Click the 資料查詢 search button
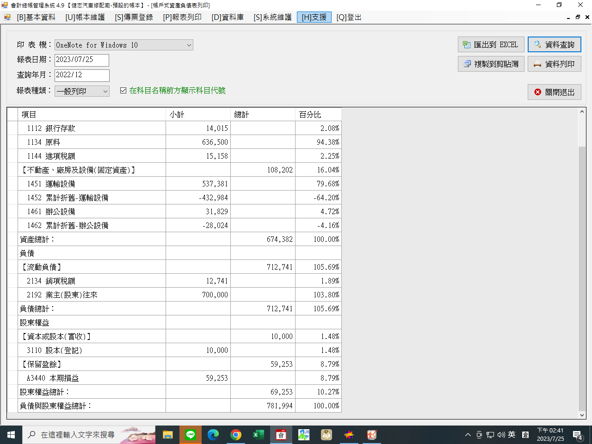592x444 pixels. point(554,45)
